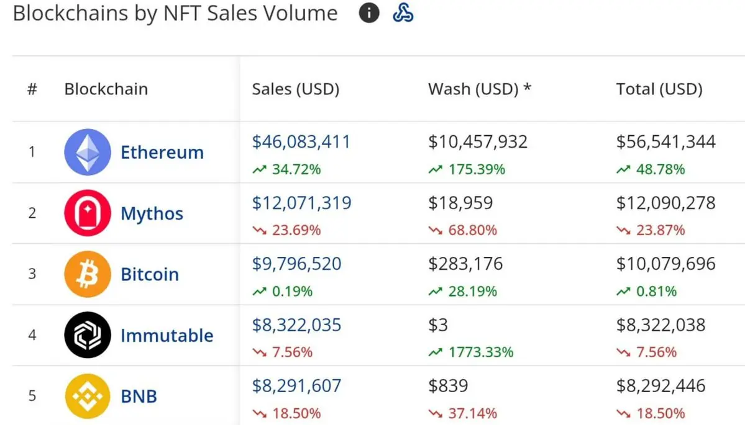The height and width of the screenshot is (425, 745).
Task: Click rank number 3 in Bitcoin row
Action: (x=32, y=274)
